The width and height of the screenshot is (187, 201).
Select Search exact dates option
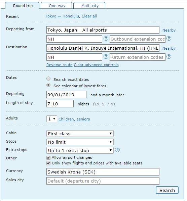pos(48,79)
